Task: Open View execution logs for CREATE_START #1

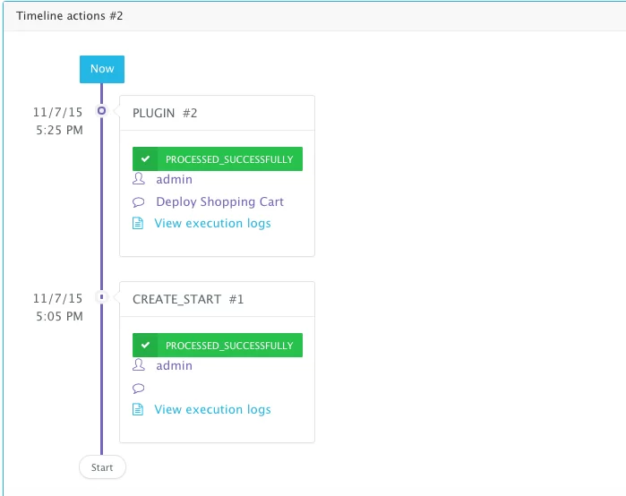Action: 212,410
